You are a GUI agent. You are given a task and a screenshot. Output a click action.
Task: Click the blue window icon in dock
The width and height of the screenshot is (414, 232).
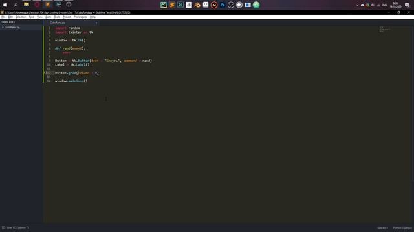point(248,5)
